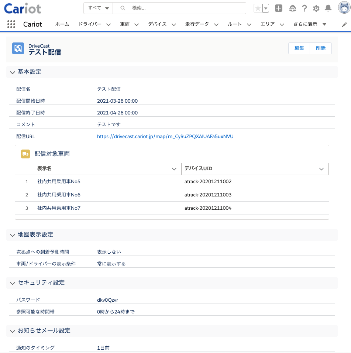Screen dimensions: 351x353
Task: Open the ドライバー tab
Action: pos(90,24)
